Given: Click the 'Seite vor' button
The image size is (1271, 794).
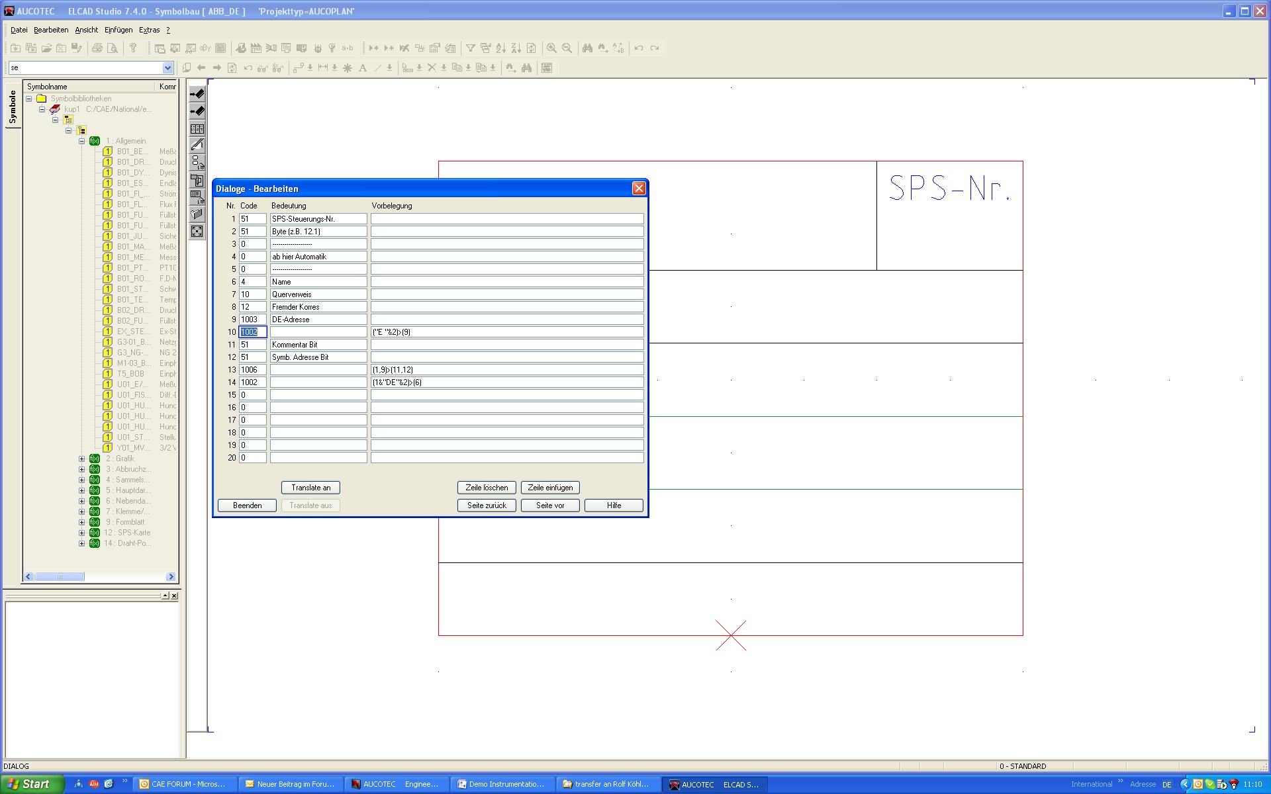Looking at the screenshot, I should pos(550,506).
